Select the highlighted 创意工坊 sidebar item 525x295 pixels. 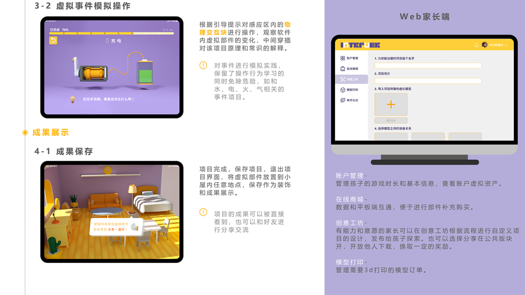click(351, 79)
